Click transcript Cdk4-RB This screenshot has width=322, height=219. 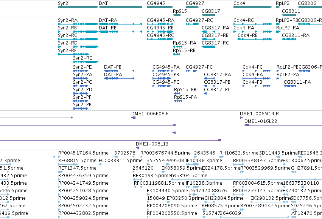[255, 39]
